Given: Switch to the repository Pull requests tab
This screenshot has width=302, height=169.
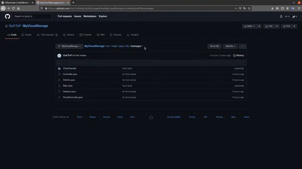Looking at the screenshot, I should coord(47,35).
